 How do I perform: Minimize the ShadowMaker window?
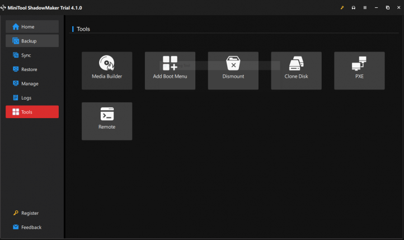(376, 8)
